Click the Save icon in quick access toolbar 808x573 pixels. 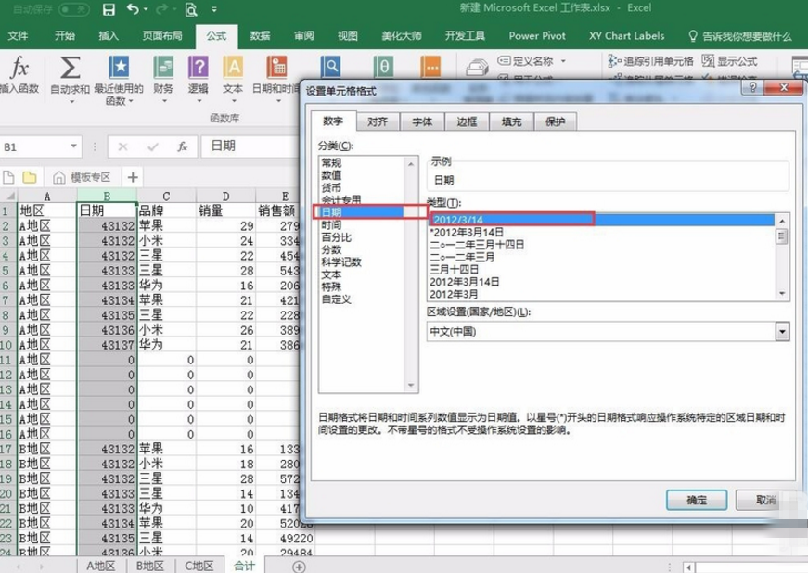109,10
